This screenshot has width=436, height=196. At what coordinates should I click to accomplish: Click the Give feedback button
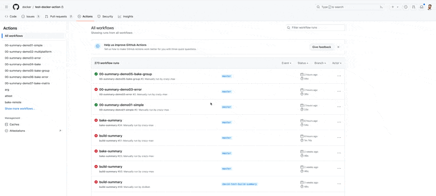click(322, 47)
